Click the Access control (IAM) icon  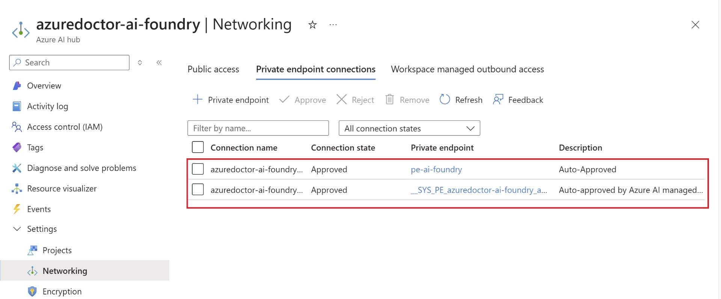(x=17, y=127)
